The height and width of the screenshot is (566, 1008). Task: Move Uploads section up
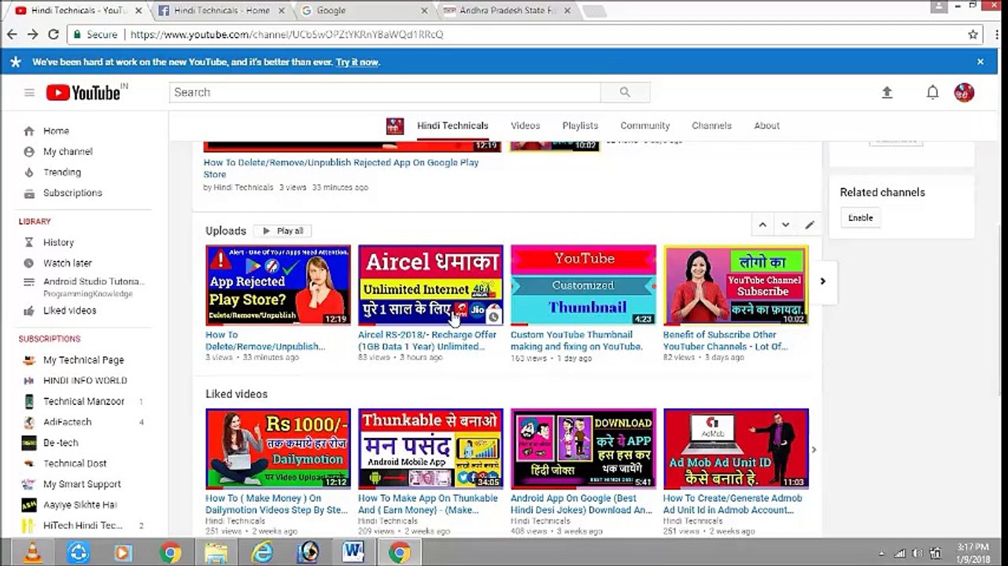(762, 225)
